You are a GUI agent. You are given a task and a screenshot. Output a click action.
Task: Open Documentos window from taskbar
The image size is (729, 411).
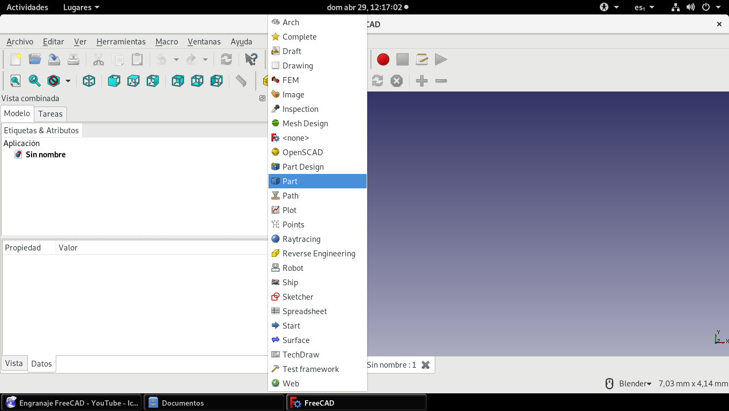(213, 402)
